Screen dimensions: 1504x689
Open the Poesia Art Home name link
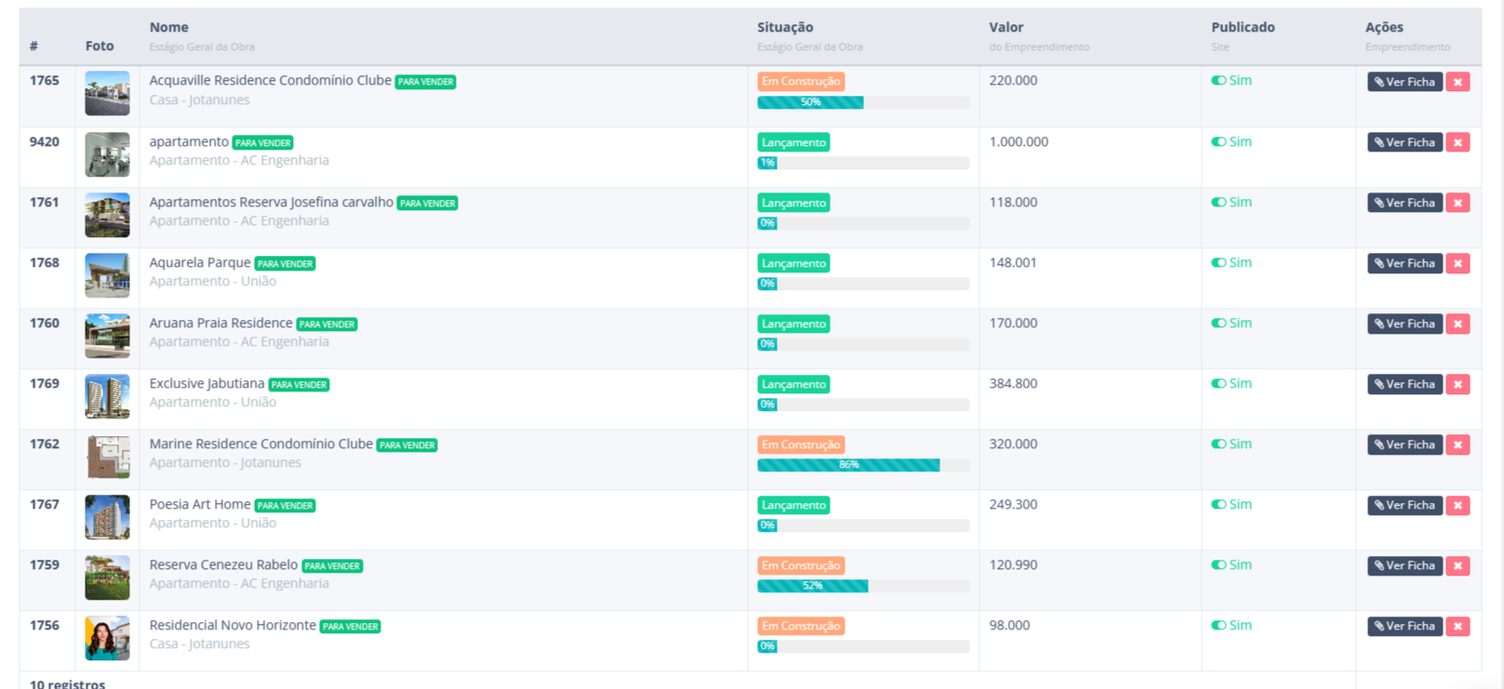pos(200,505)
